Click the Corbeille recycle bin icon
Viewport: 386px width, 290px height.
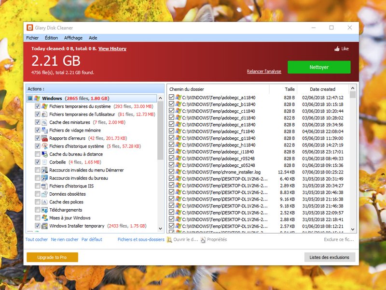[x=44, y=162]
